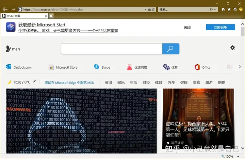Open the 梅西拿下大奖 sports article card

pos(198,119)
